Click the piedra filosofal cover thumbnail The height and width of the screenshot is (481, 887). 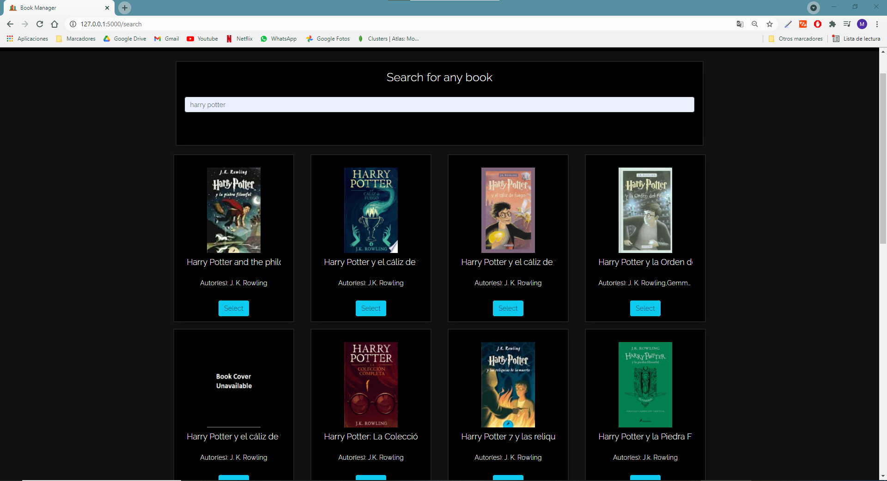click(x=234, y=210)
